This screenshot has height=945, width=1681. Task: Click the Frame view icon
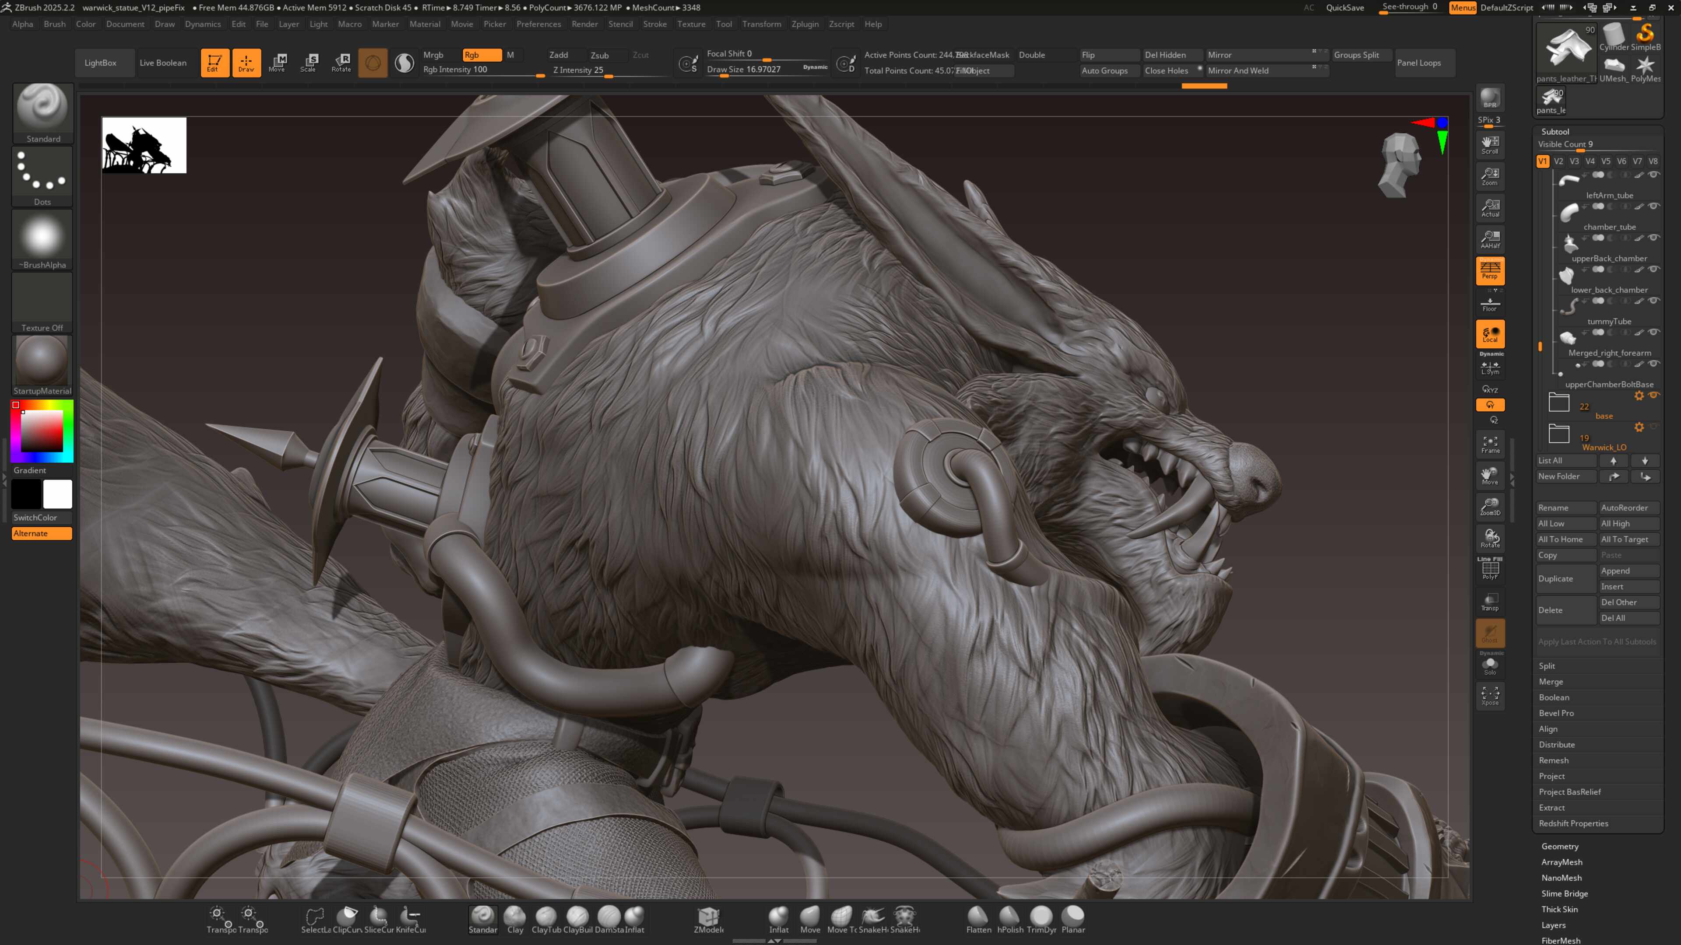[x=1490, y=445]
